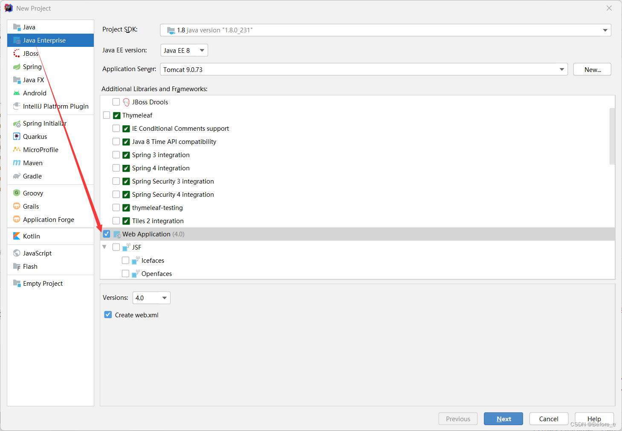Image resolution: width=622 pixels, height=431 pixels.
Task: Choose the Groovy icon
Action: [x=17, y=193]
